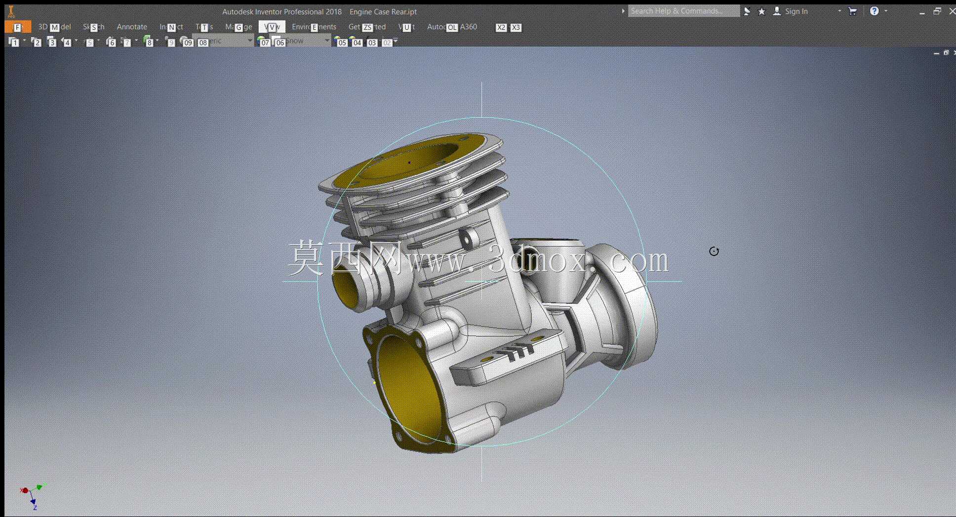This screenshot has height=517, width=956.
Task: Open the Inspect ribbon tab
Action: [171, 27]
